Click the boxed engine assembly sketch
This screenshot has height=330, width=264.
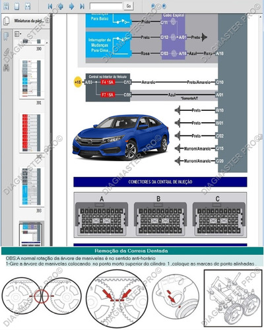[233, 298]
